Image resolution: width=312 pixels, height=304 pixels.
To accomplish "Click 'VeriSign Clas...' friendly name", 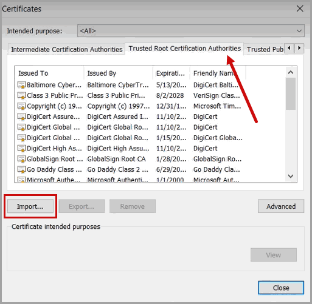I will pyautogui.click(x=217, y=95).
